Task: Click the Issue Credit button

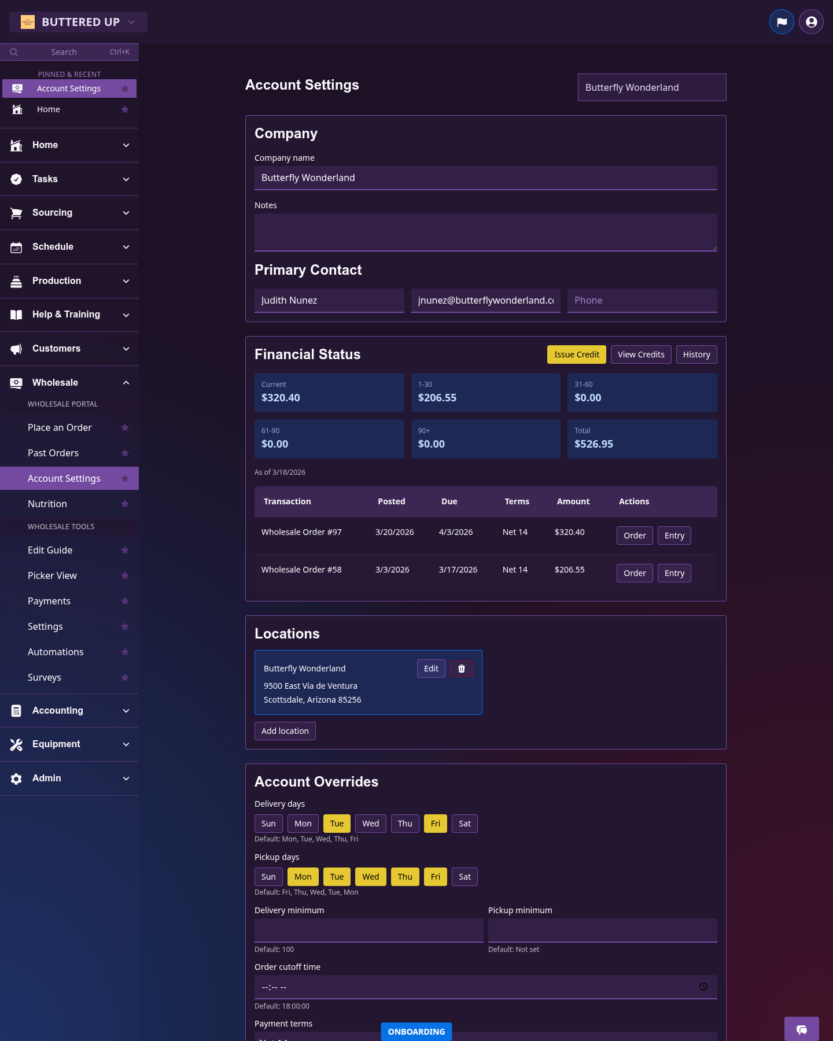Action: [577, 355]
